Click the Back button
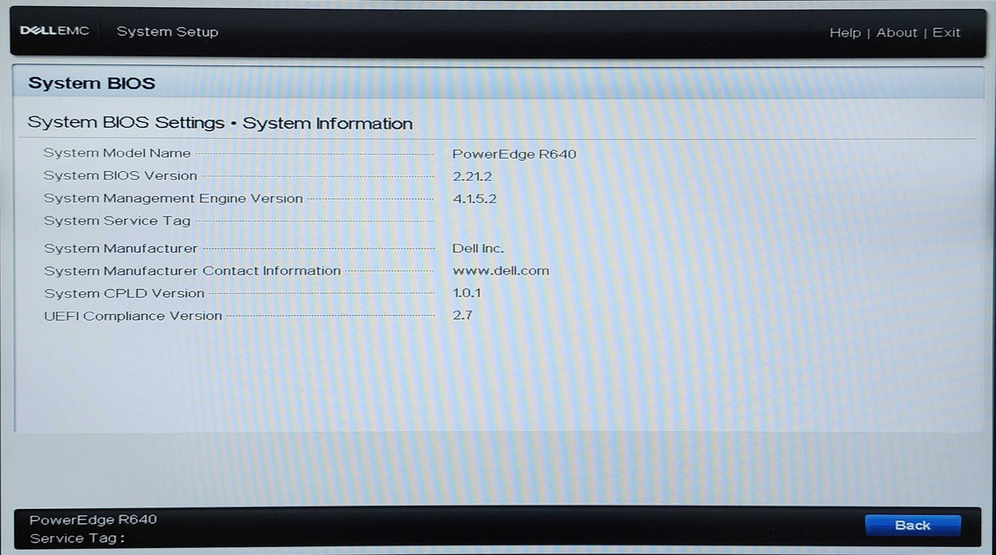Screen dimensions: 996x555 [x=912, y=525]
